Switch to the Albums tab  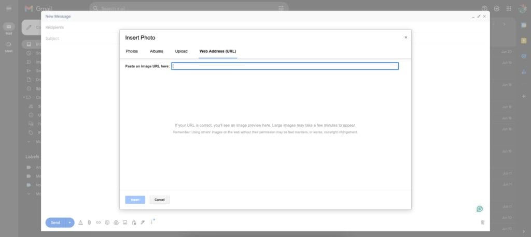pyautogui.click(x=157, y=51)
